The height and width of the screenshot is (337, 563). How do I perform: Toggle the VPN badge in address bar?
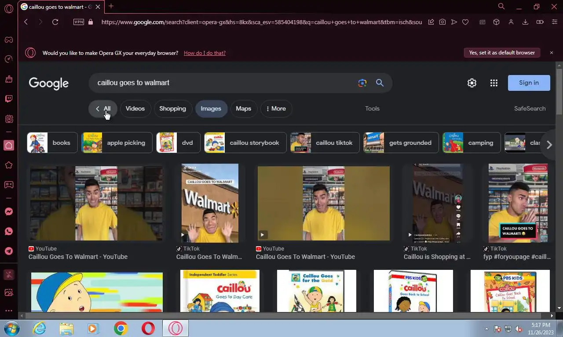(79, 22)
